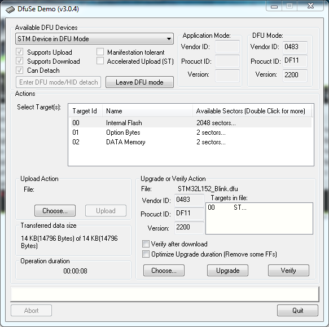Click the Leave DFU mode button
The width and height of the screenshot is (329, 327).
point(139,82)
